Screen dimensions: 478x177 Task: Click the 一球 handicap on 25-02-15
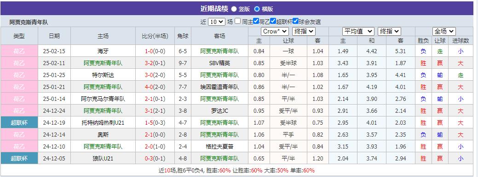pyautogui.click(x=288, y=51)
